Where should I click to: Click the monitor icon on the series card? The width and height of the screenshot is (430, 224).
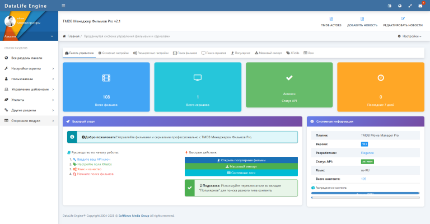[x=198, y=78]
